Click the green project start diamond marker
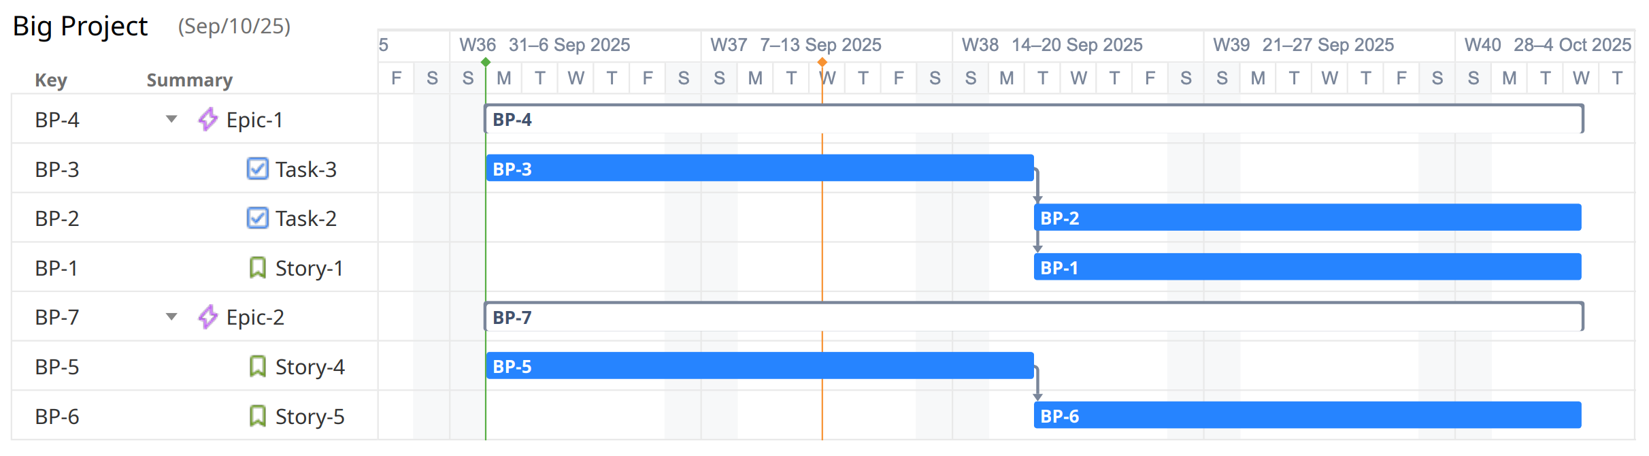Image resolution: width=1649 pixels, height=456 pixels. pyautogui.click(x=486, y=61)
